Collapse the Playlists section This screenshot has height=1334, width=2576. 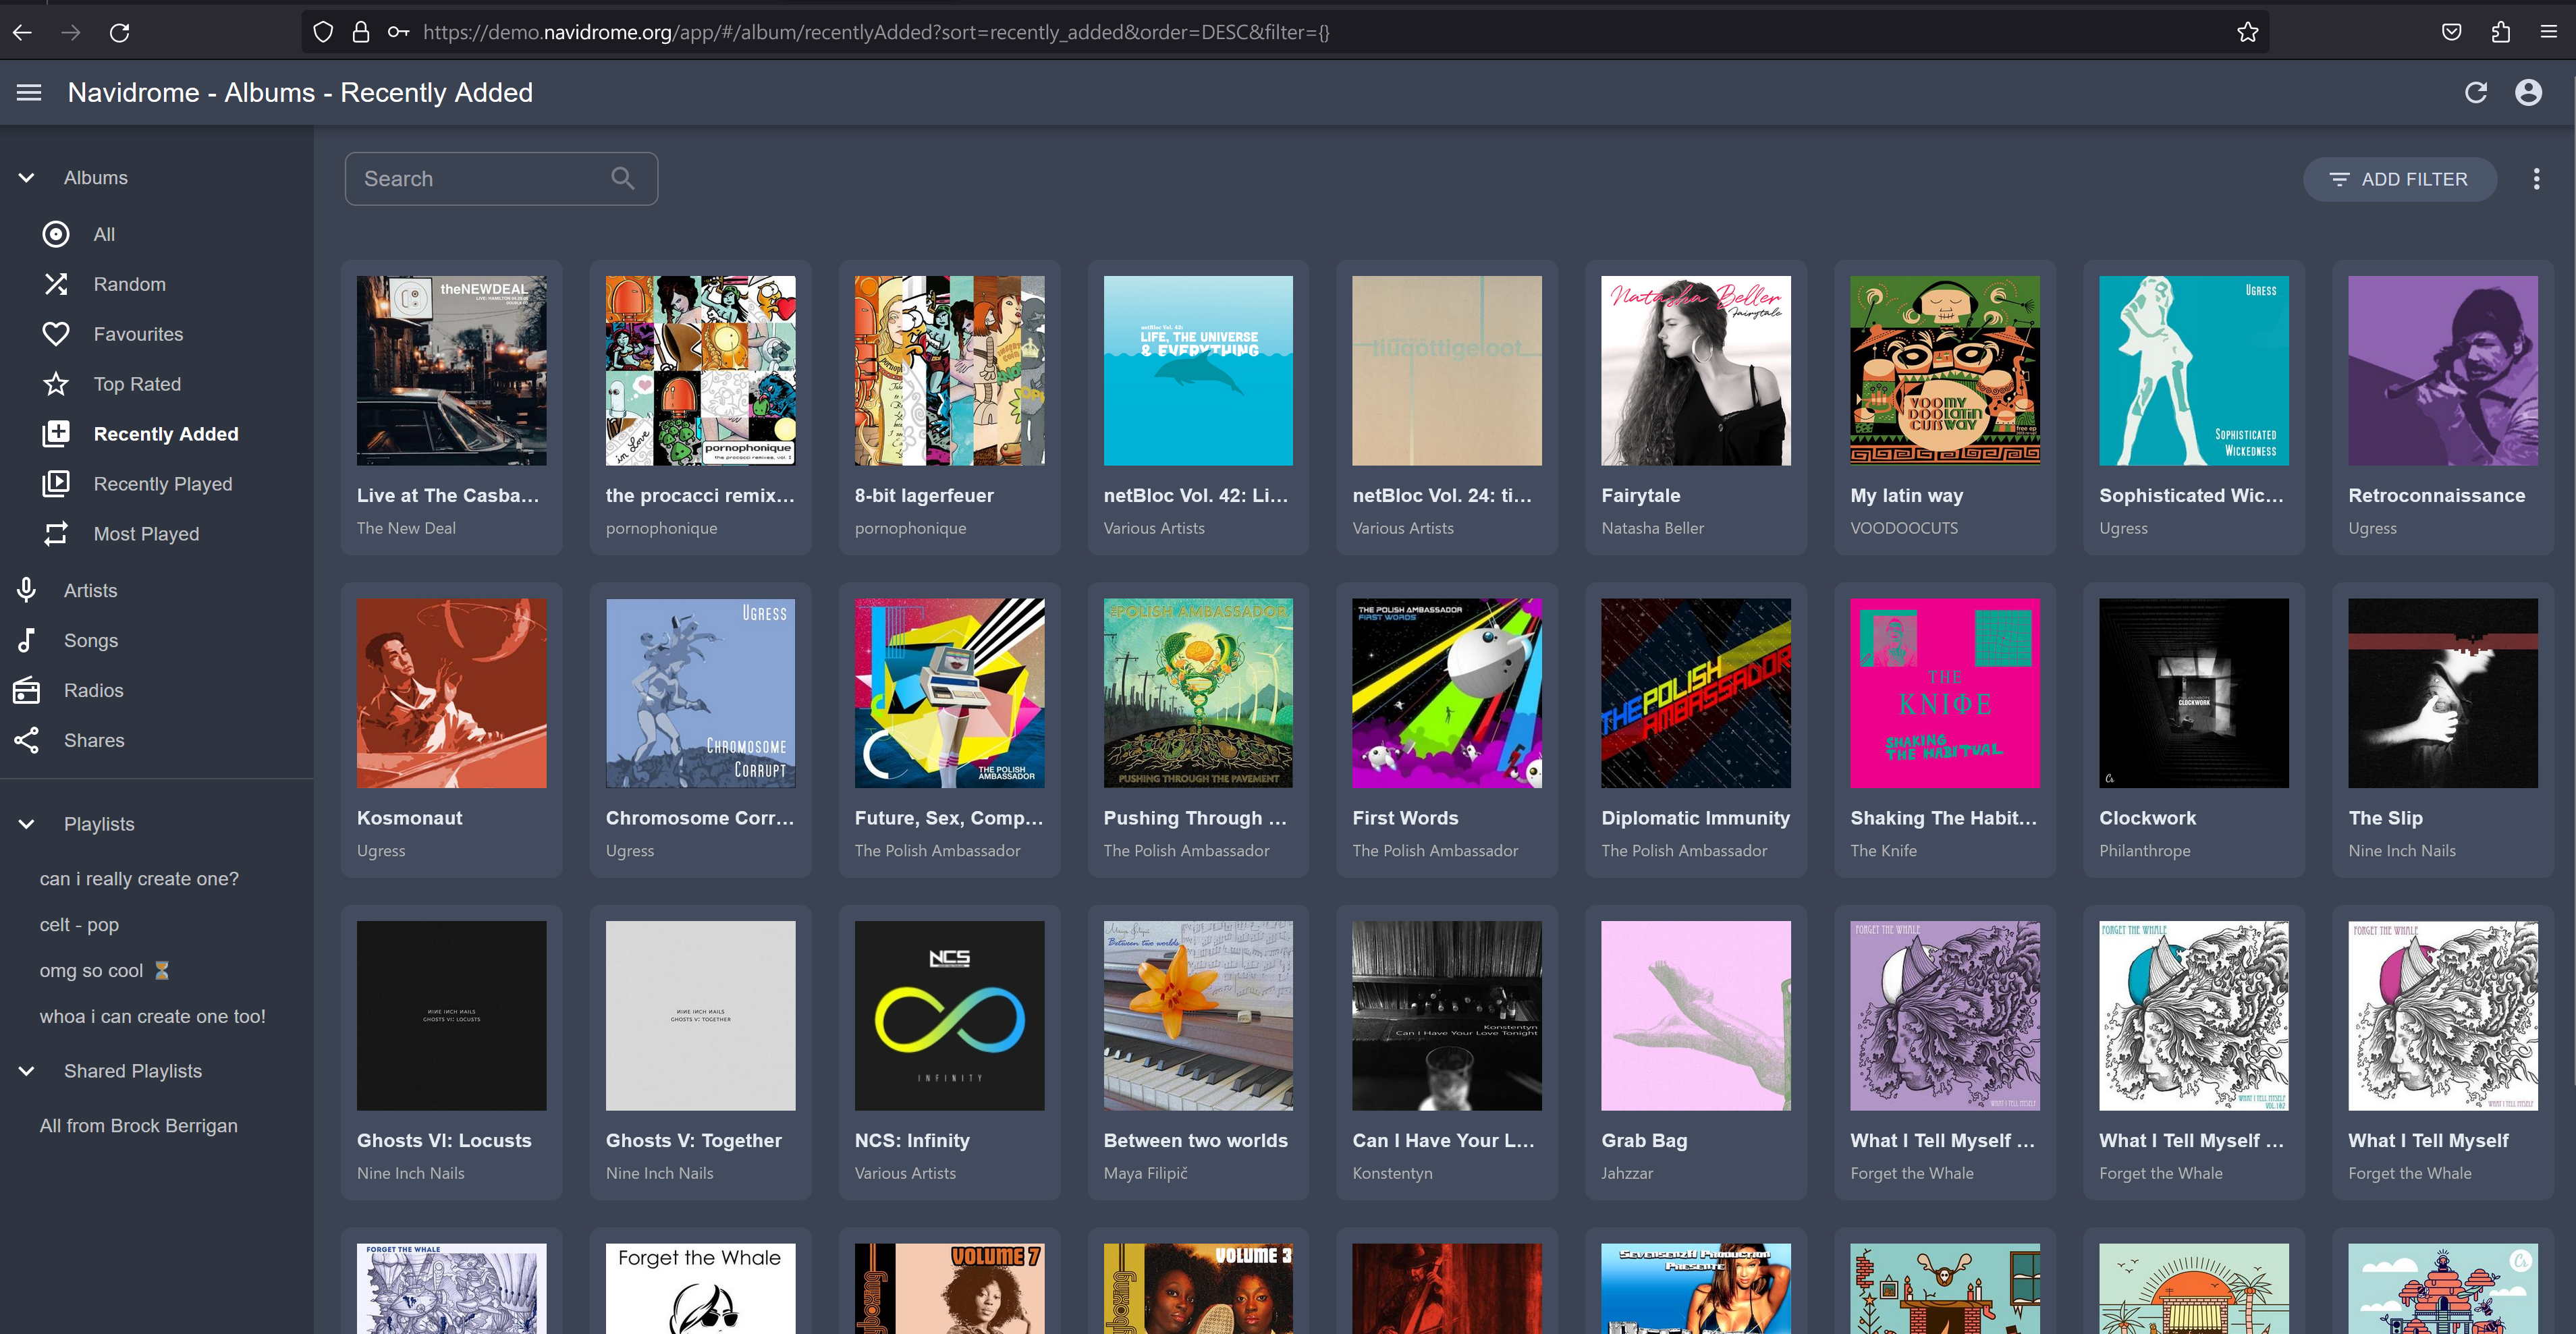[27, 824]
